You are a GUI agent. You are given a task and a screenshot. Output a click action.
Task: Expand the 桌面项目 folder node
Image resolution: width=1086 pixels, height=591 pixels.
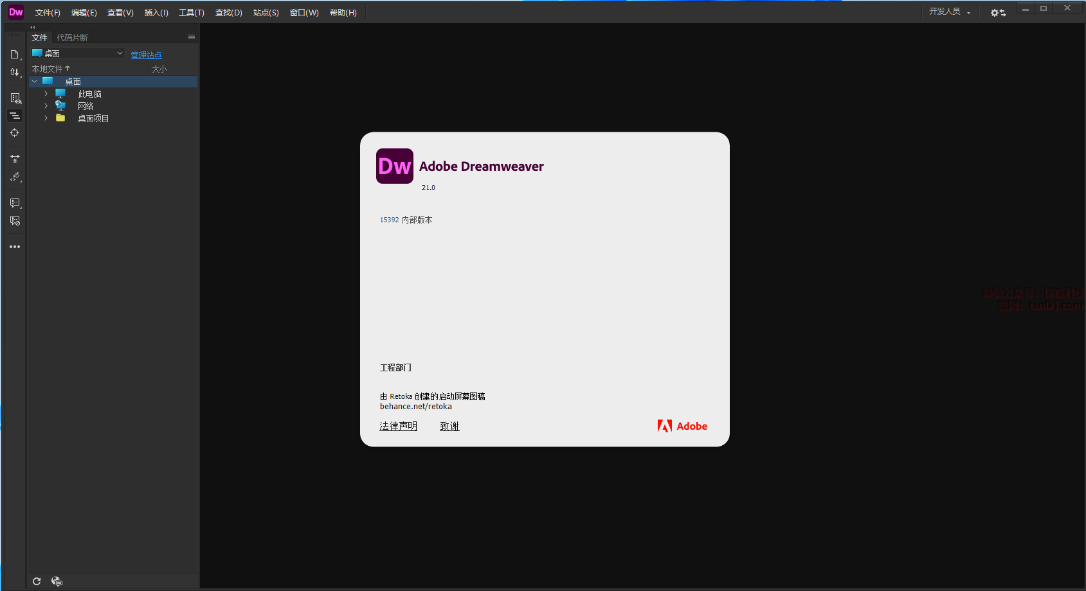pos(46,118)
